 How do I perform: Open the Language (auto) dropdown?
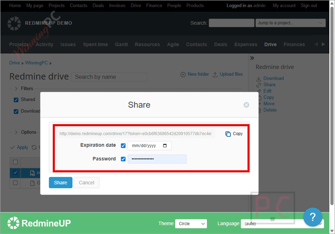click(282, 224)
